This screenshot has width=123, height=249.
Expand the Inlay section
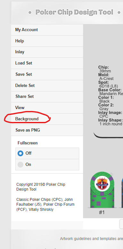tap(47, 52)
